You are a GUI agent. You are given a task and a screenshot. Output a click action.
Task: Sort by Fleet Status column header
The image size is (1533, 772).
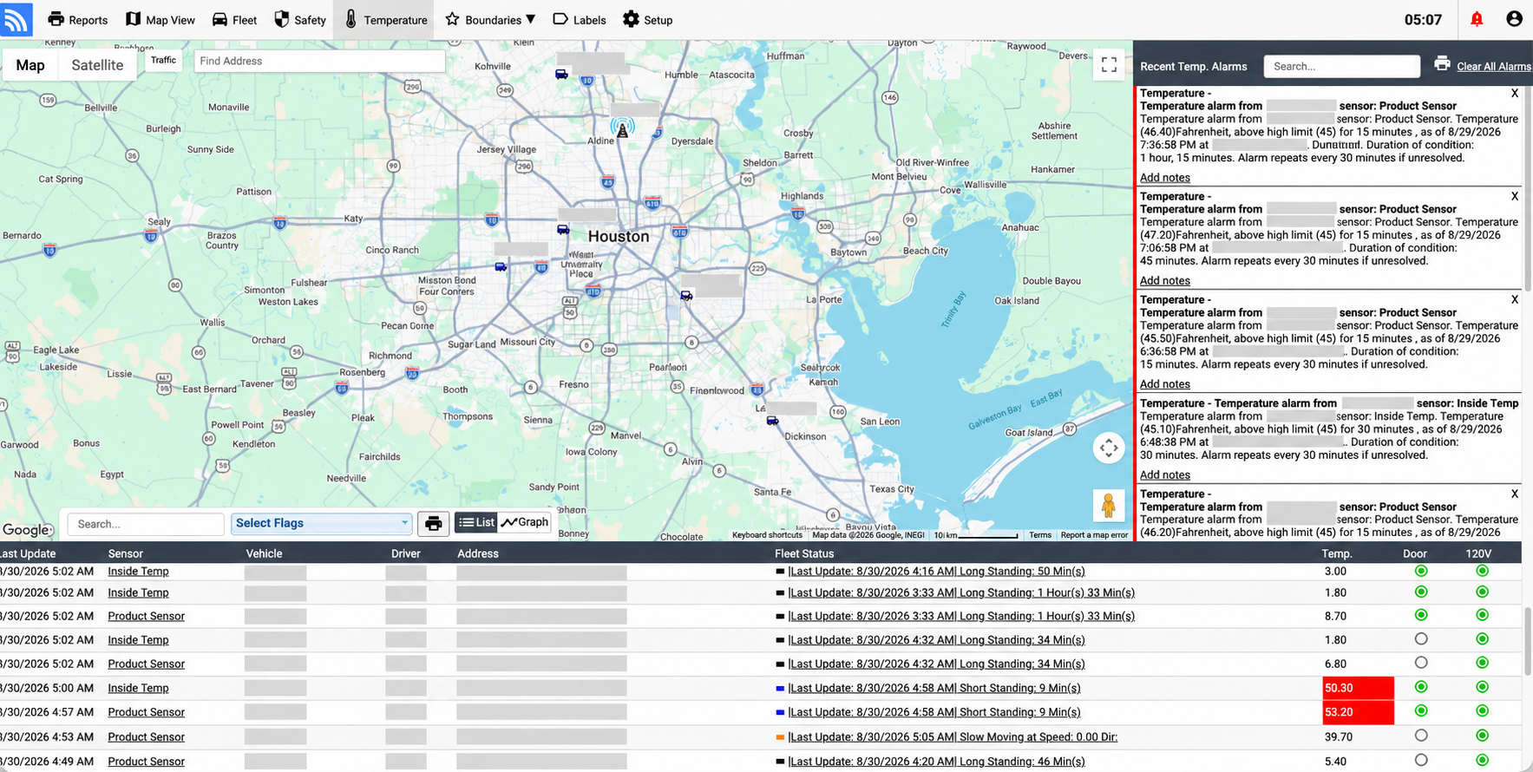point(804,553)
